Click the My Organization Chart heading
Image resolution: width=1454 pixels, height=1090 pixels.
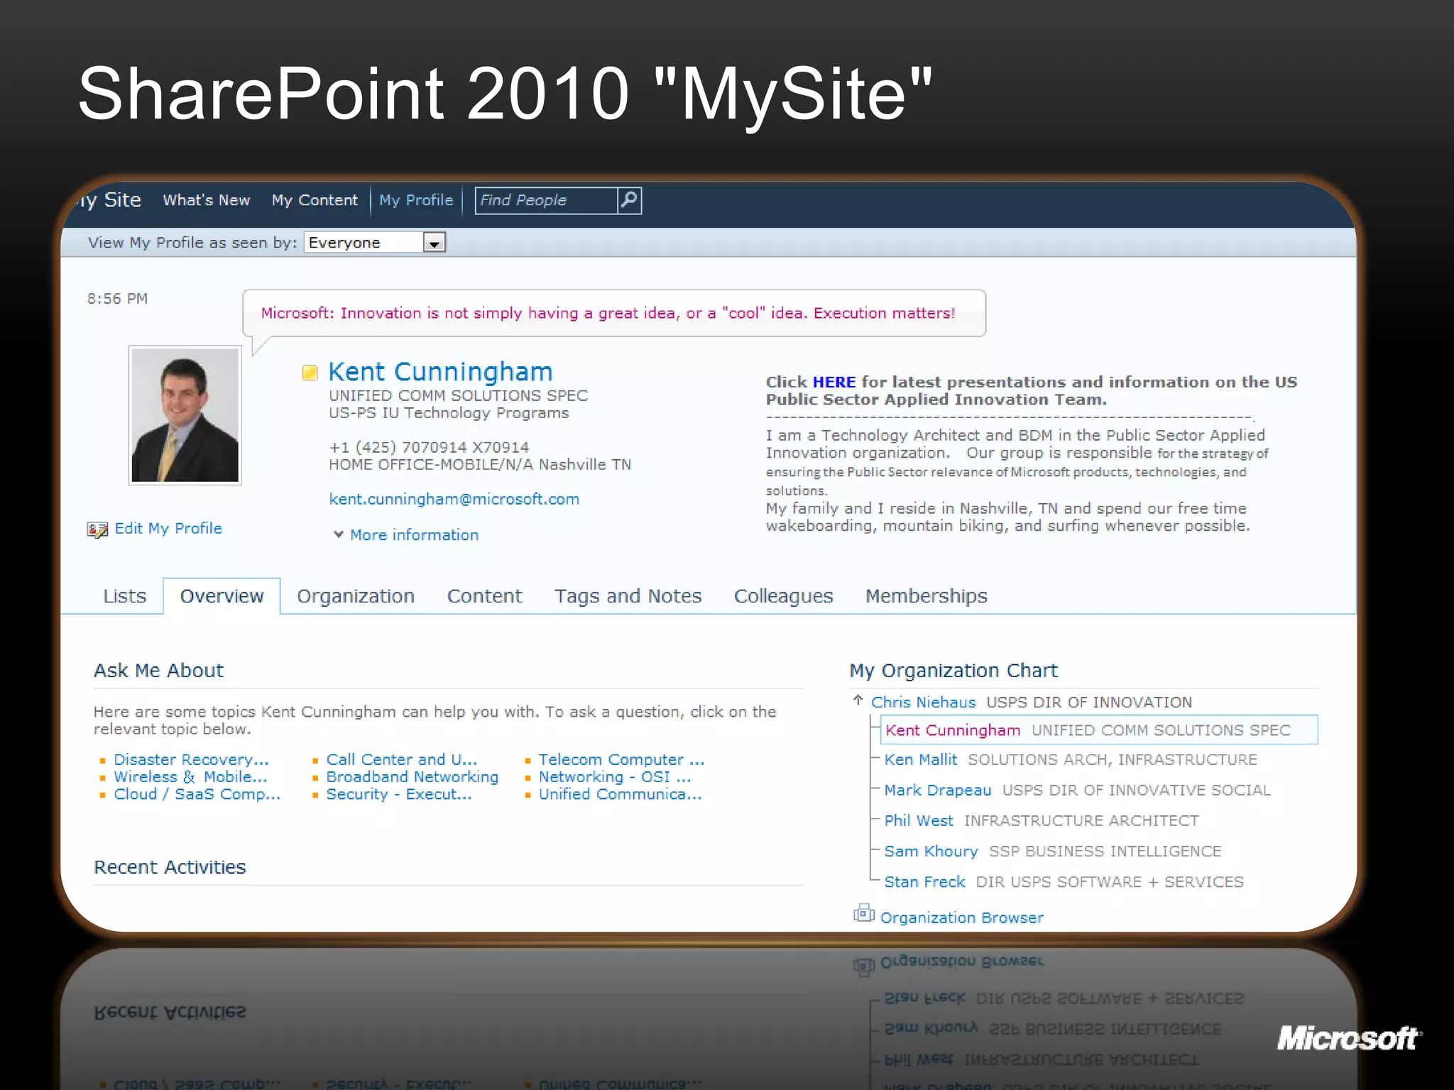tap(953, 671)
